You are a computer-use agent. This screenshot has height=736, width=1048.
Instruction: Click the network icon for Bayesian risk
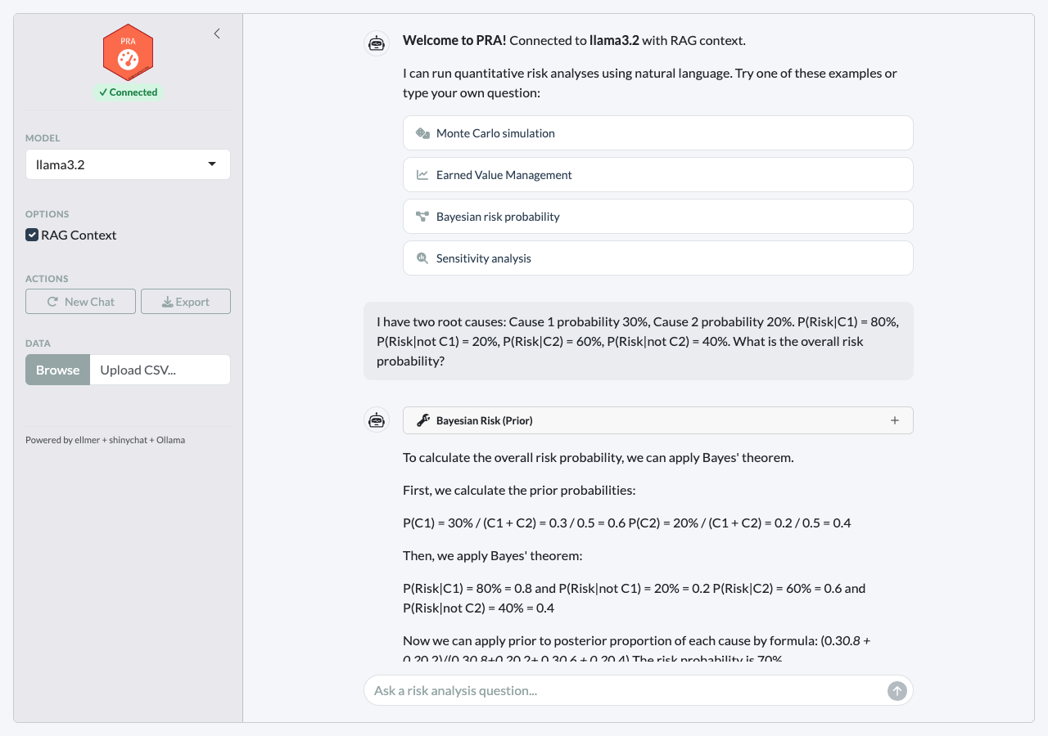[422, 217]
